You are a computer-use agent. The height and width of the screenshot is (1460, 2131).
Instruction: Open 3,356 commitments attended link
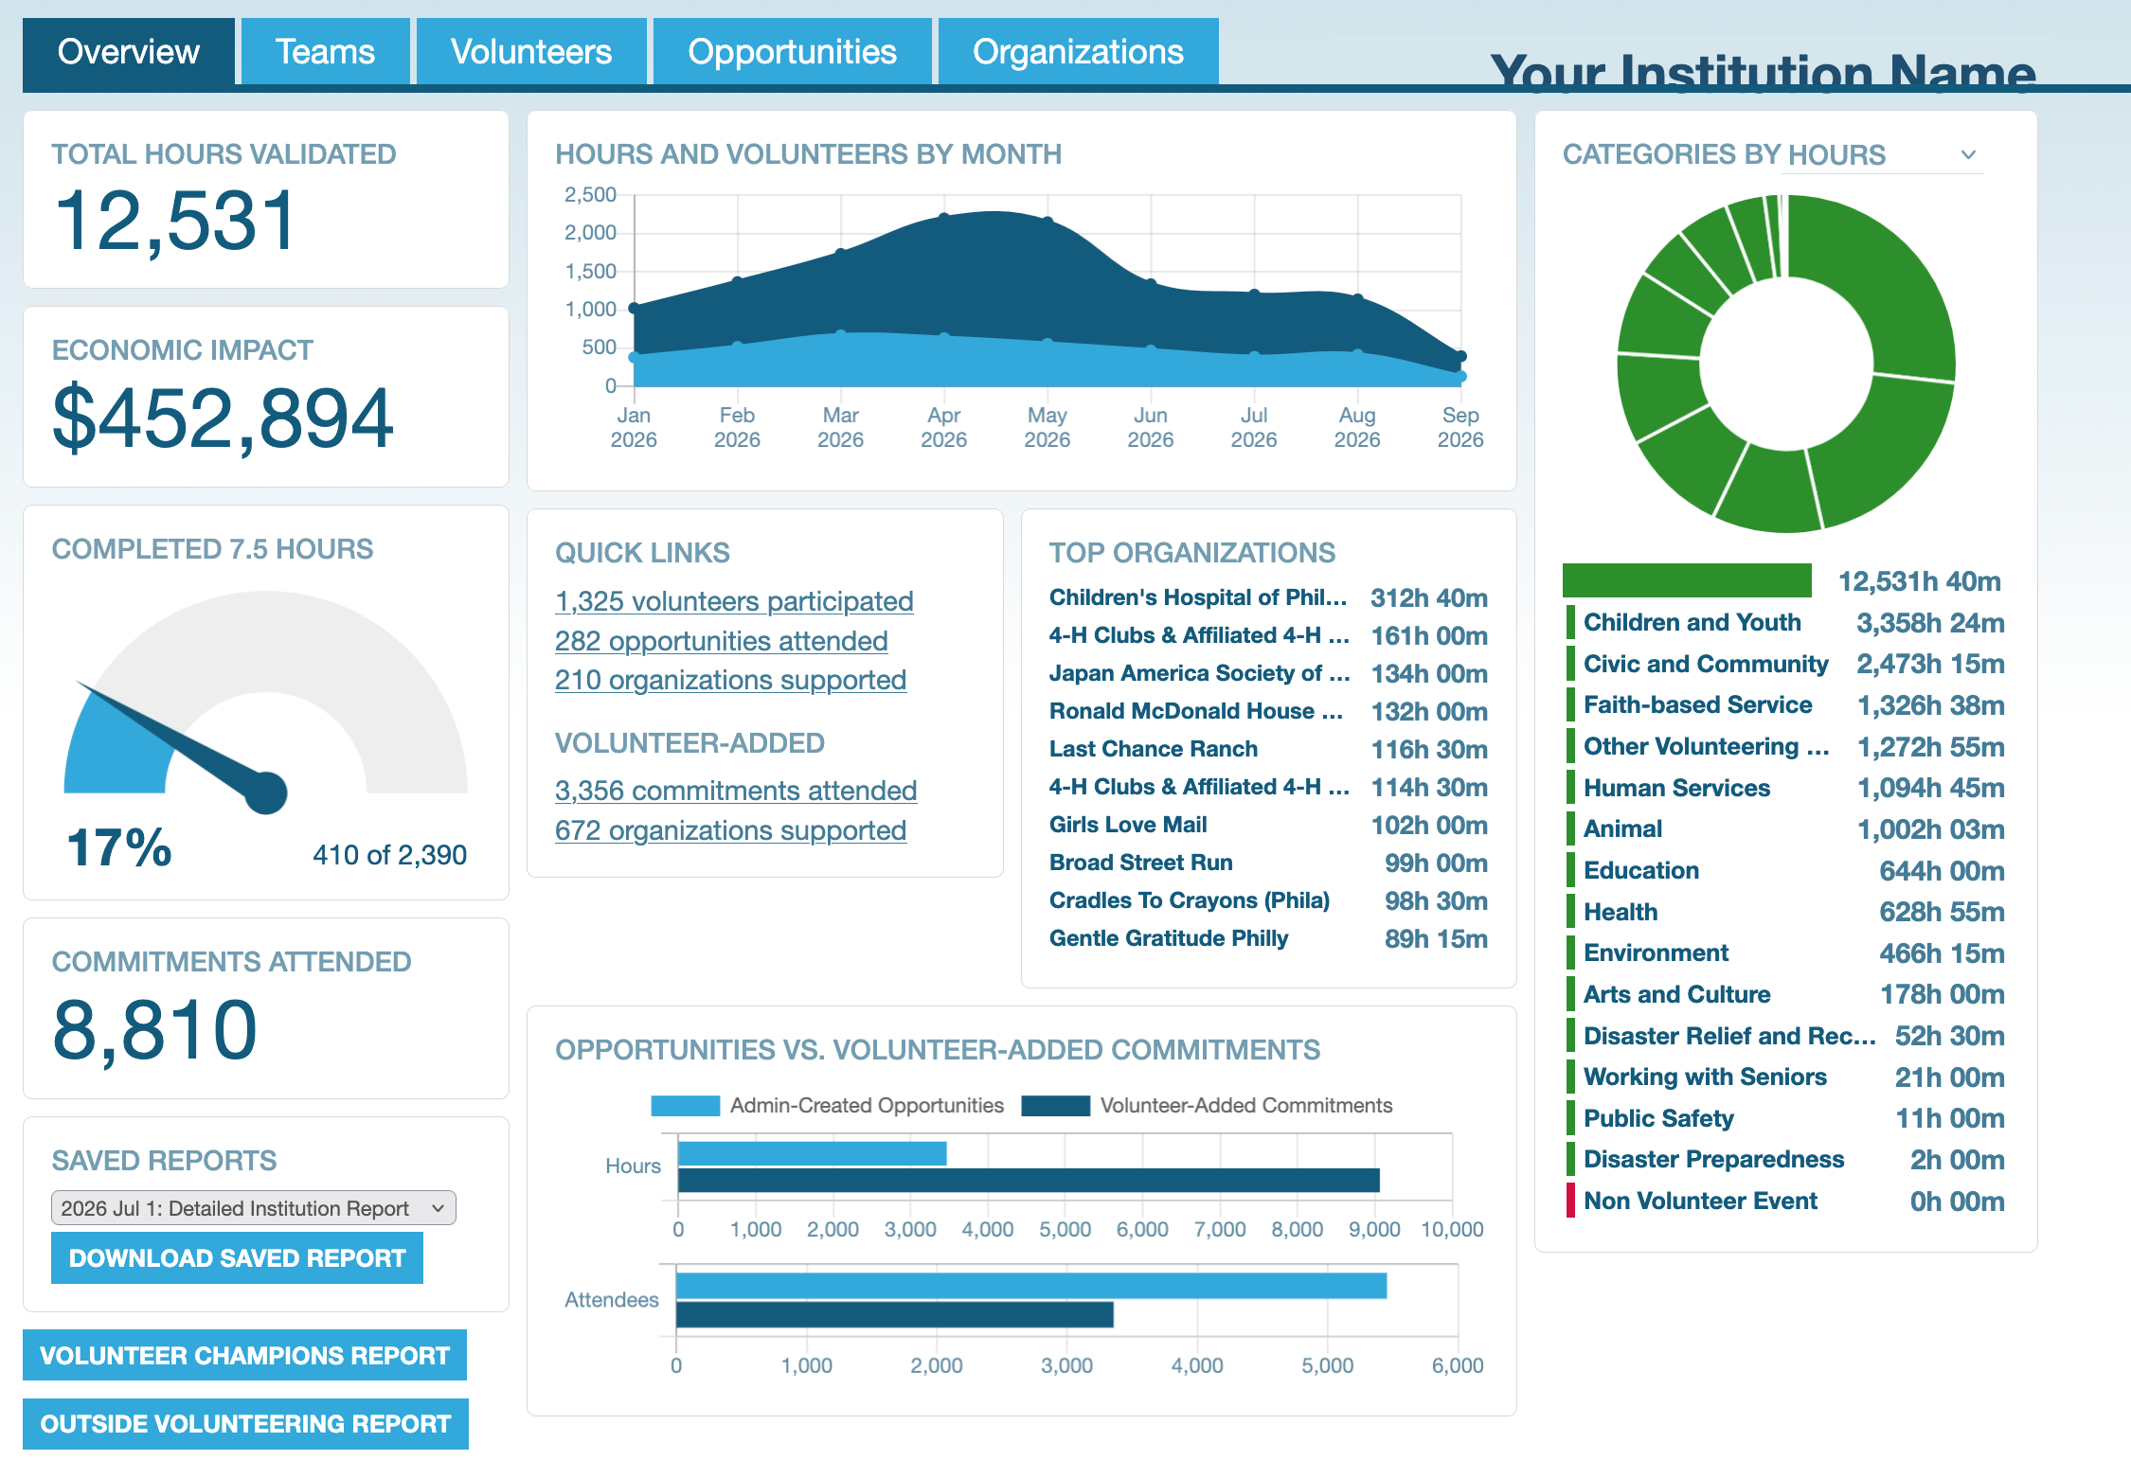coord(736,791)
